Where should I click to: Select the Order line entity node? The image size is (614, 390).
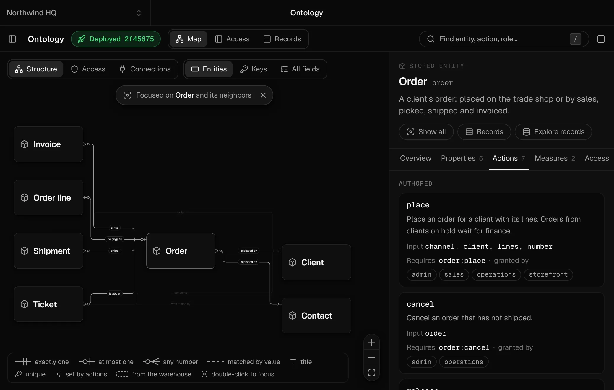click(48, 197)
